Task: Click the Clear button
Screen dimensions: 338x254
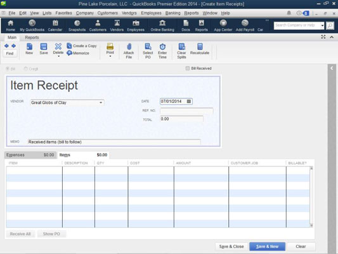Action: [x=301, y=246]
